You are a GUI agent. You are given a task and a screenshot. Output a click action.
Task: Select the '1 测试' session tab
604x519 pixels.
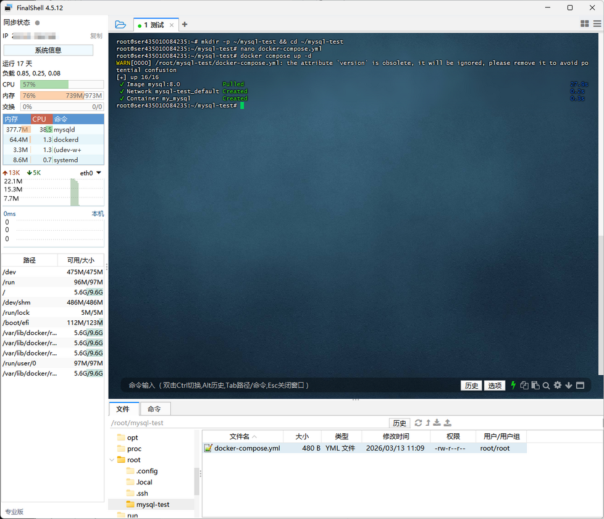[154, 25]
